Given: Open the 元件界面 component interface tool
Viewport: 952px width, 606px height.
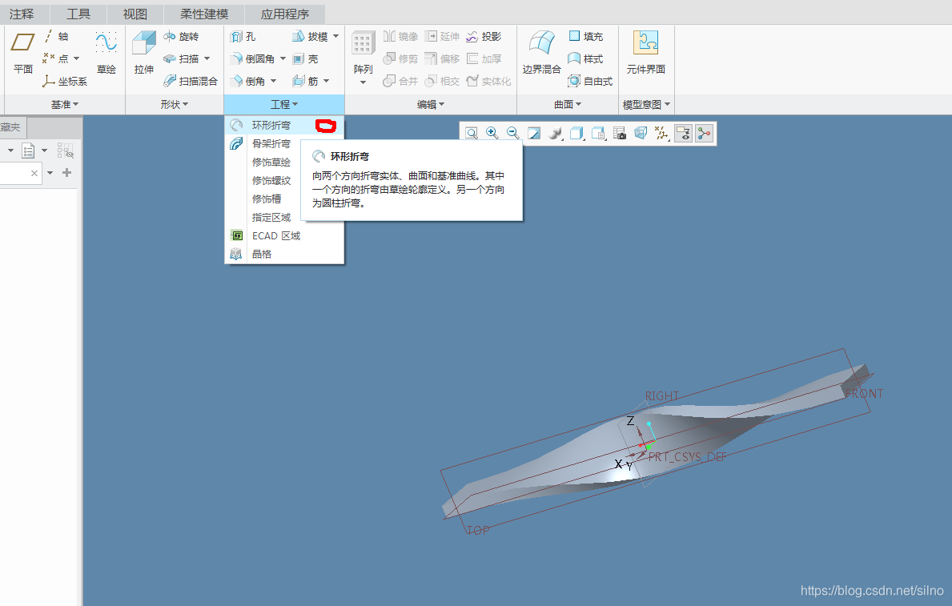Looking at the screenshot, I should [645, 53].
